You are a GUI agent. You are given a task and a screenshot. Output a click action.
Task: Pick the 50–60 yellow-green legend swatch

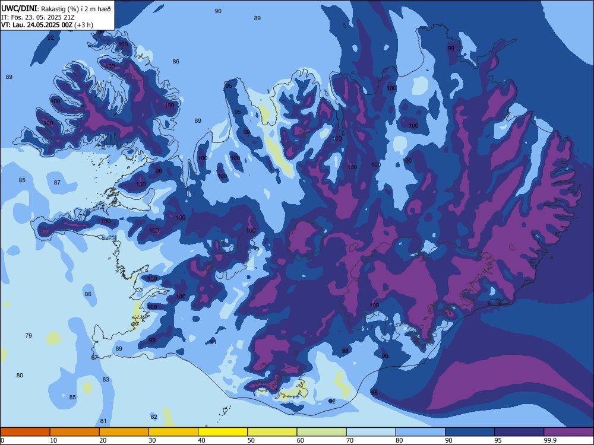click(272, 432)
